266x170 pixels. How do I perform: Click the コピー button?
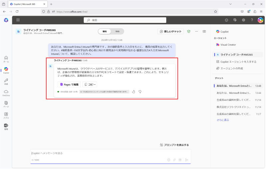[x=90, y=85]
